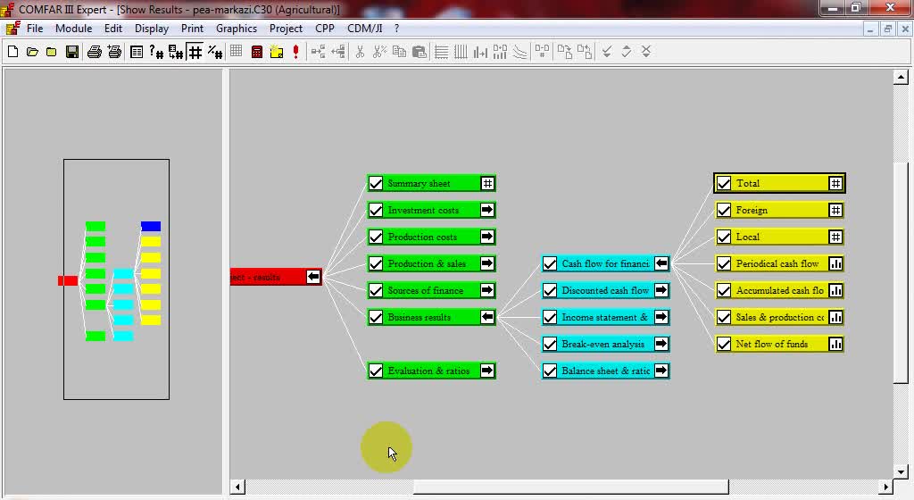Click the yellow note with star icon
Image resolution: width=914 pixels, height=500 pixels.
click(x=277, y=52)
